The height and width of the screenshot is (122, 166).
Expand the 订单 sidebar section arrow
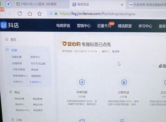click(50, 120)
